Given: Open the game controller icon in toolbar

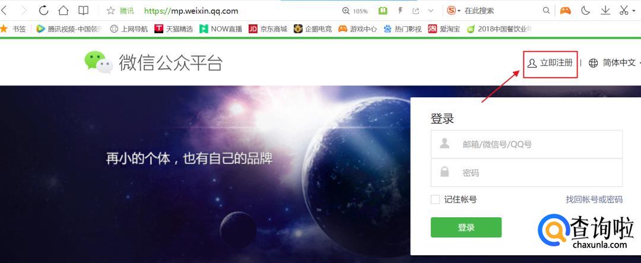Looking at the screenshot, I should 566,11.
